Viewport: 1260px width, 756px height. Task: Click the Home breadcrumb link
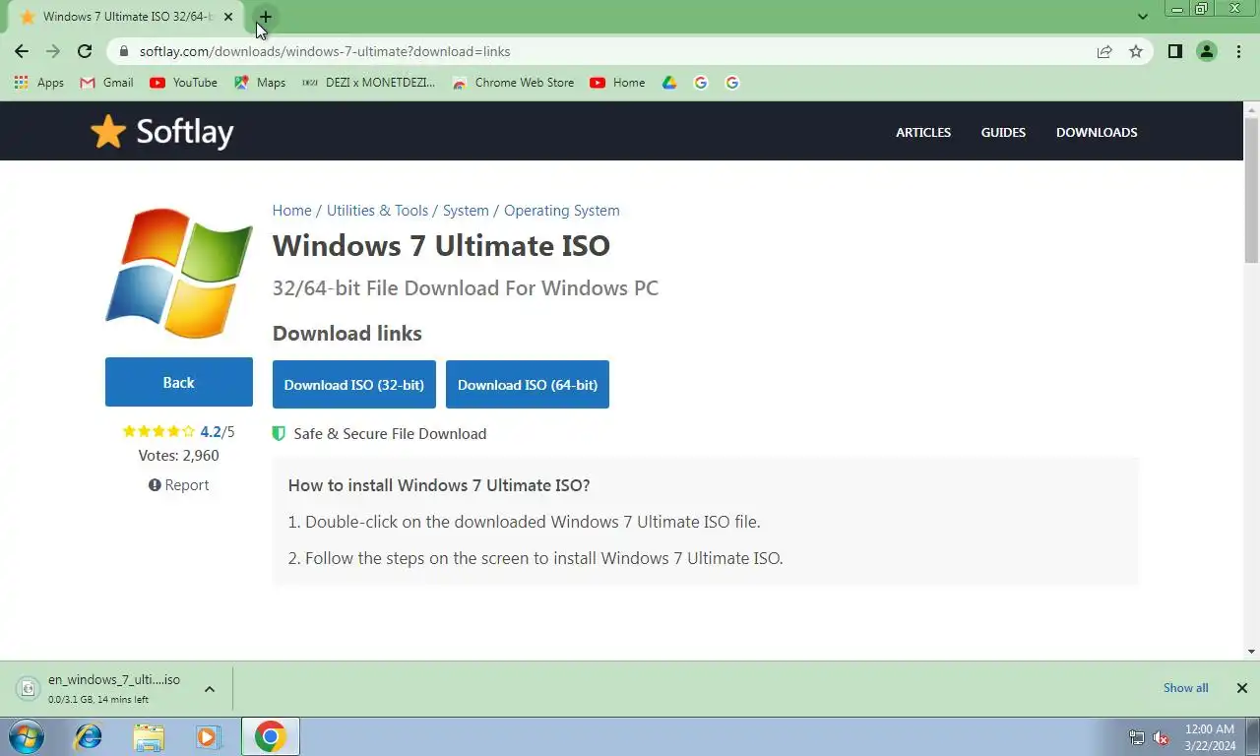pos(291,211)
